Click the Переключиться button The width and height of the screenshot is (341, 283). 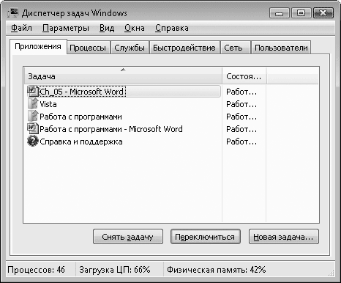pos(206,237)
